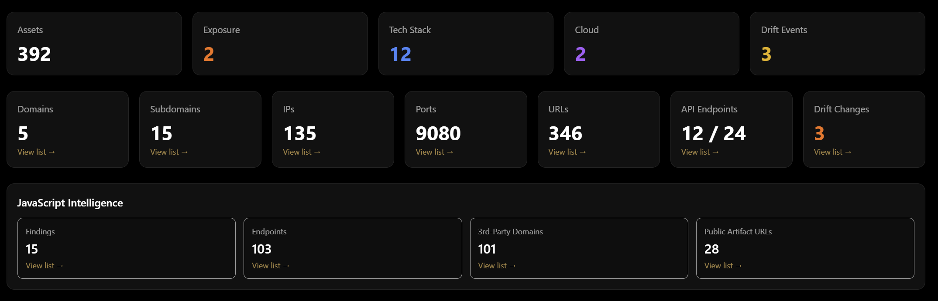Image resolution: width=938 pixels, height=301 pixels.
Task: View the Endpoints list under JavaScript Intelligence
Action: (270, 265)
